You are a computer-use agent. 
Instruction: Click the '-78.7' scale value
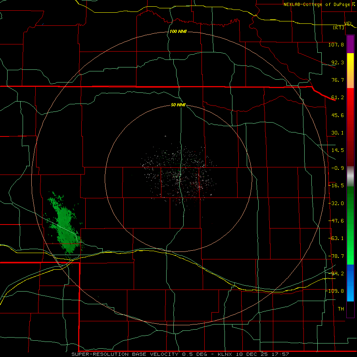(336, 256)
